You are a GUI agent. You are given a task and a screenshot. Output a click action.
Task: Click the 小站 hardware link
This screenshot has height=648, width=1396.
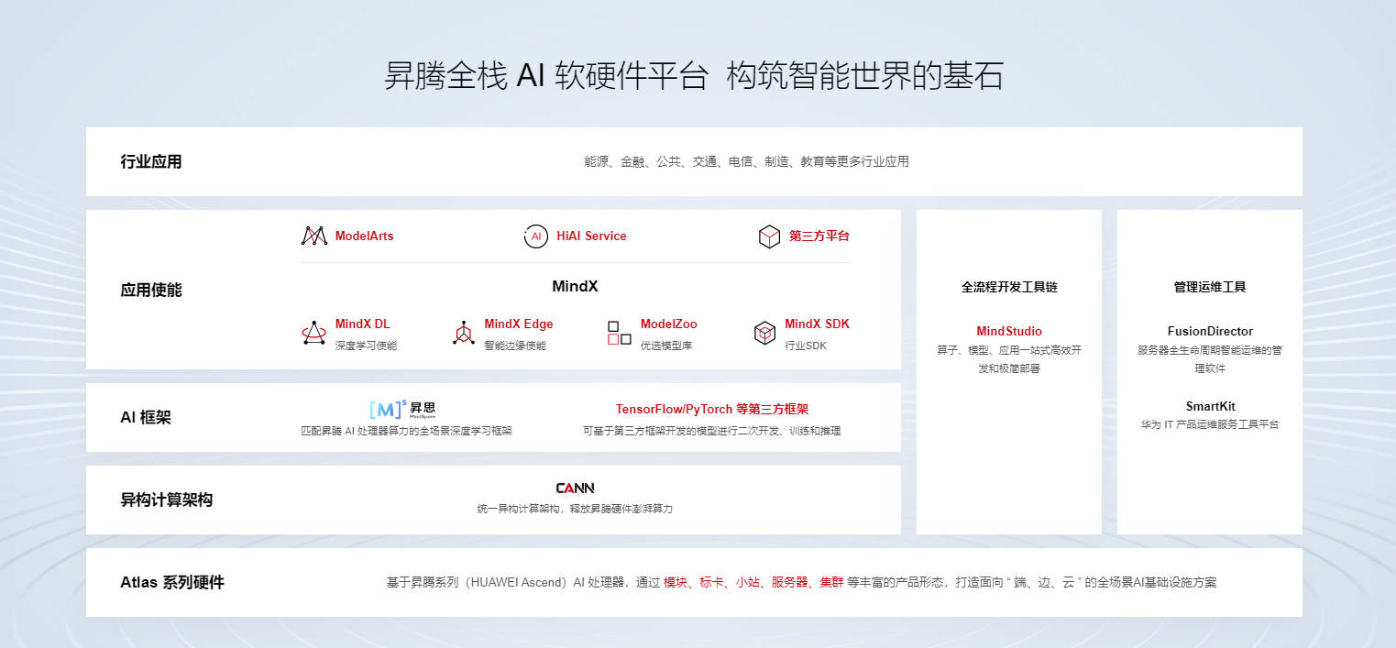[x=748, y=583]
